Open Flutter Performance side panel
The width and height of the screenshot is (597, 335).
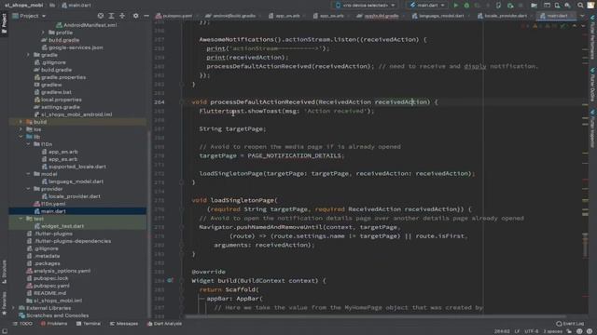(x=592, y=37)
